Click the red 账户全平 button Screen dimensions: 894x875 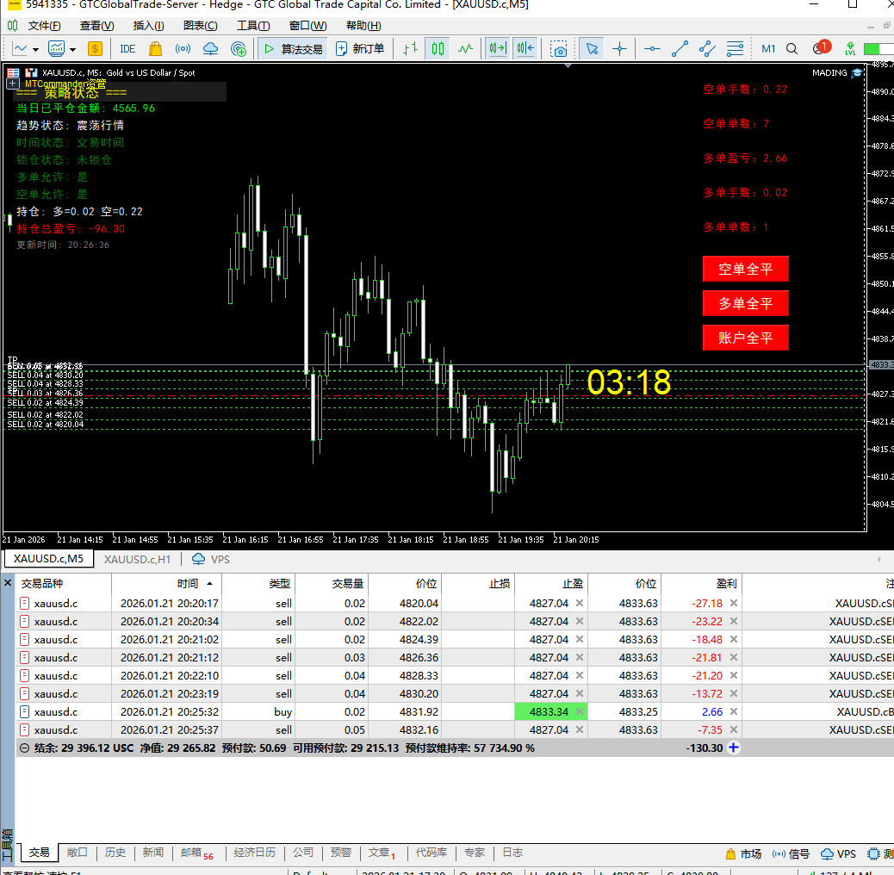pos(745,338)
